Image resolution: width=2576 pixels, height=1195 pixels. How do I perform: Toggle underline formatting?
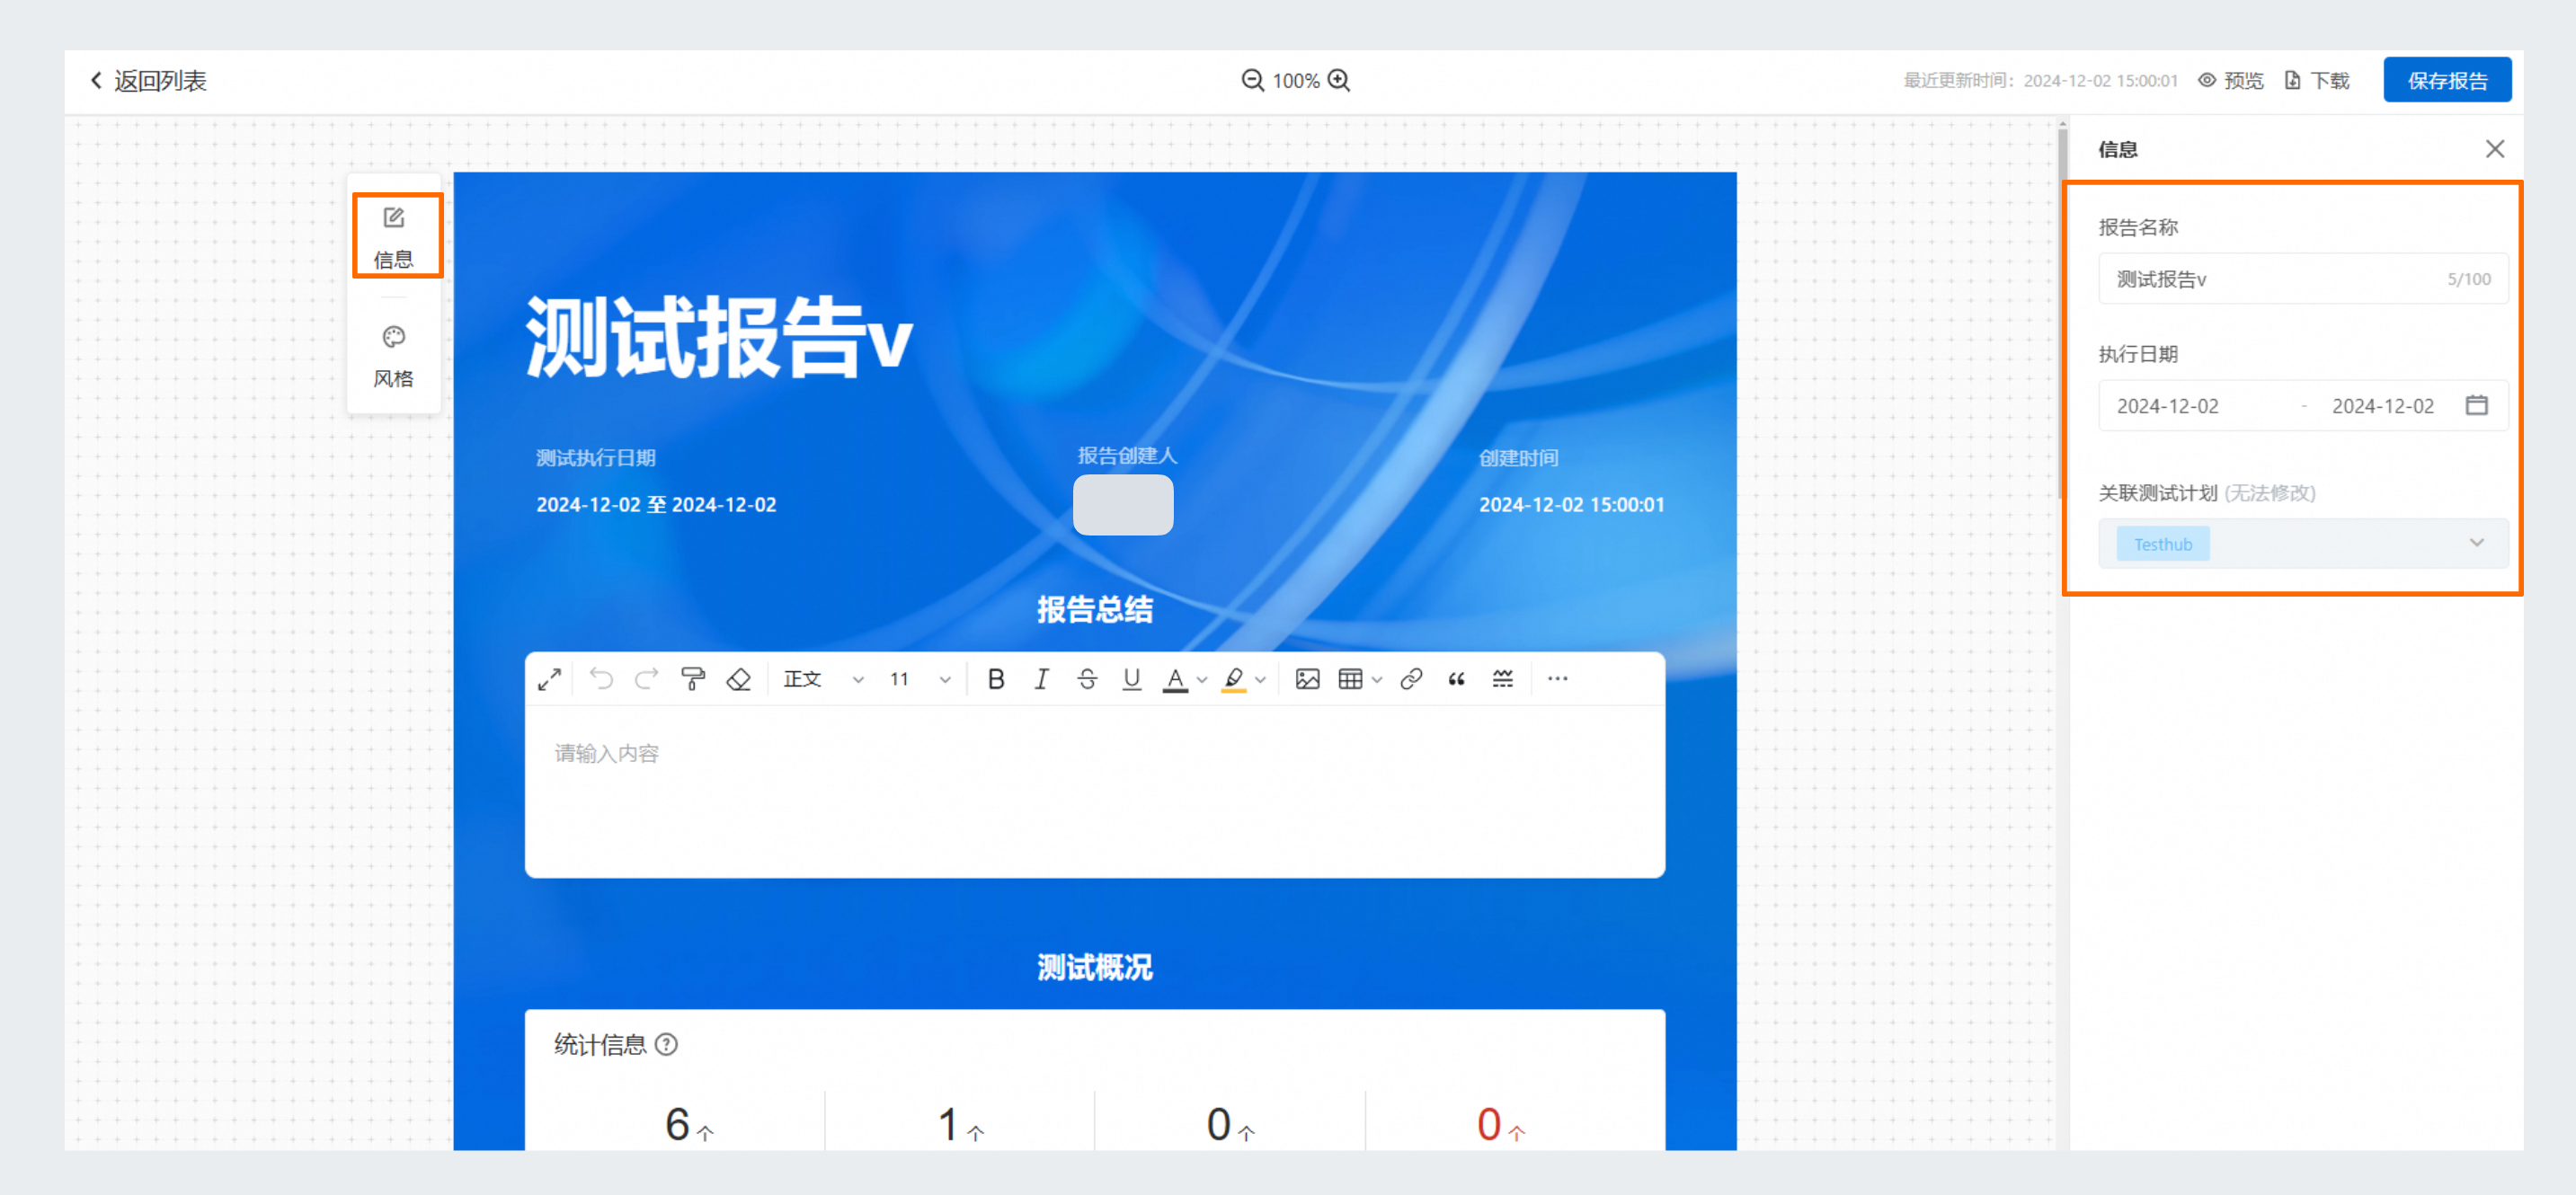(x=1132, y=679)
